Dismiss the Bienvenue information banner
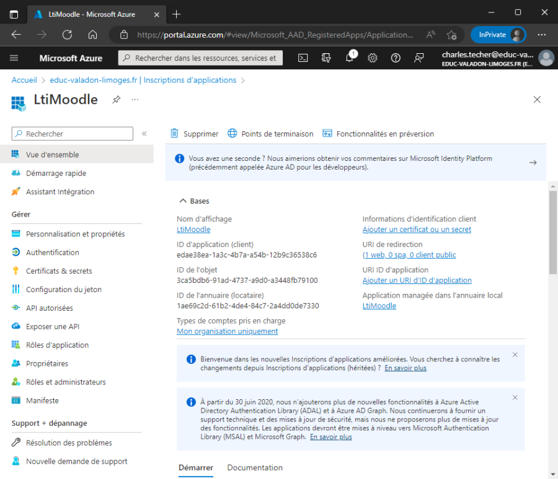 coord(515,355)
